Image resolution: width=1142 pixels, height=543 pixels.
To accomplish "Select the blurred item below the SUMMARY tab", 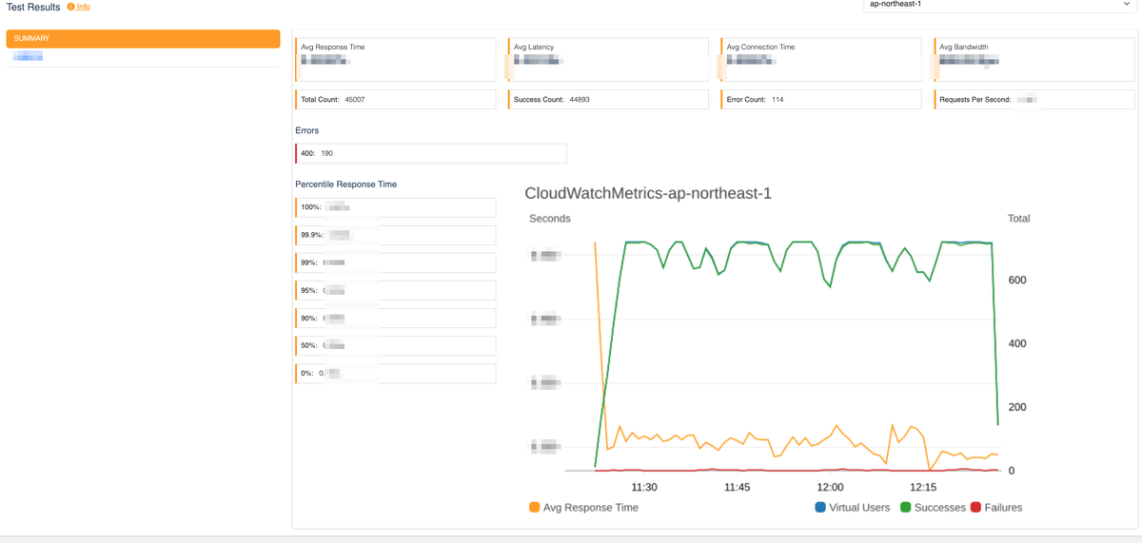I will pos(28,57).
